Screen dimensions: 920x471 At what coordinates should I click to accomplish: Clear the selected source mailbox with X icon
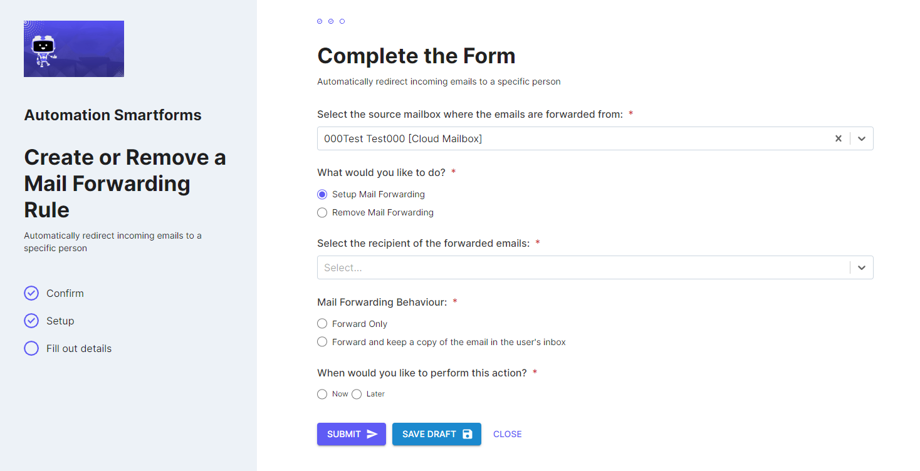pos(838,138)
